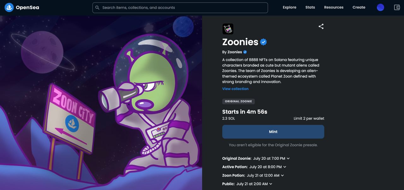Open the Stats menu
The height and width of the screenshot is (190, 404).
310,8
